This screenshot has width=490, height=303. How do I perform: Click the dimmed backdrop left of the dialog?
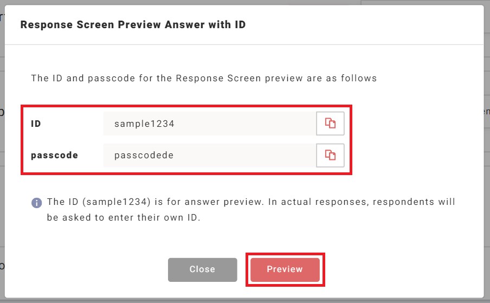tap(2, 163)
